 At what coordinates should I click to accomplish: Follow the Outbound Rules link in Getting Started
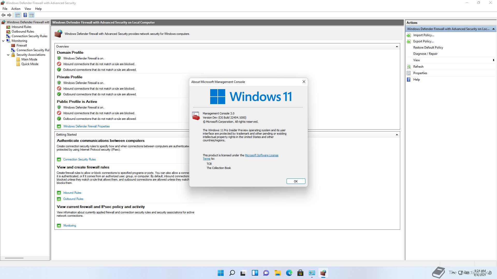[73, 199]
